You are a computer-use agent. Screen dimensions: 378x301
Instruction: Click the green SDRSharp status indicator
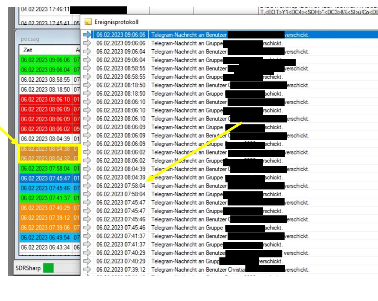[x=48, y=268]
